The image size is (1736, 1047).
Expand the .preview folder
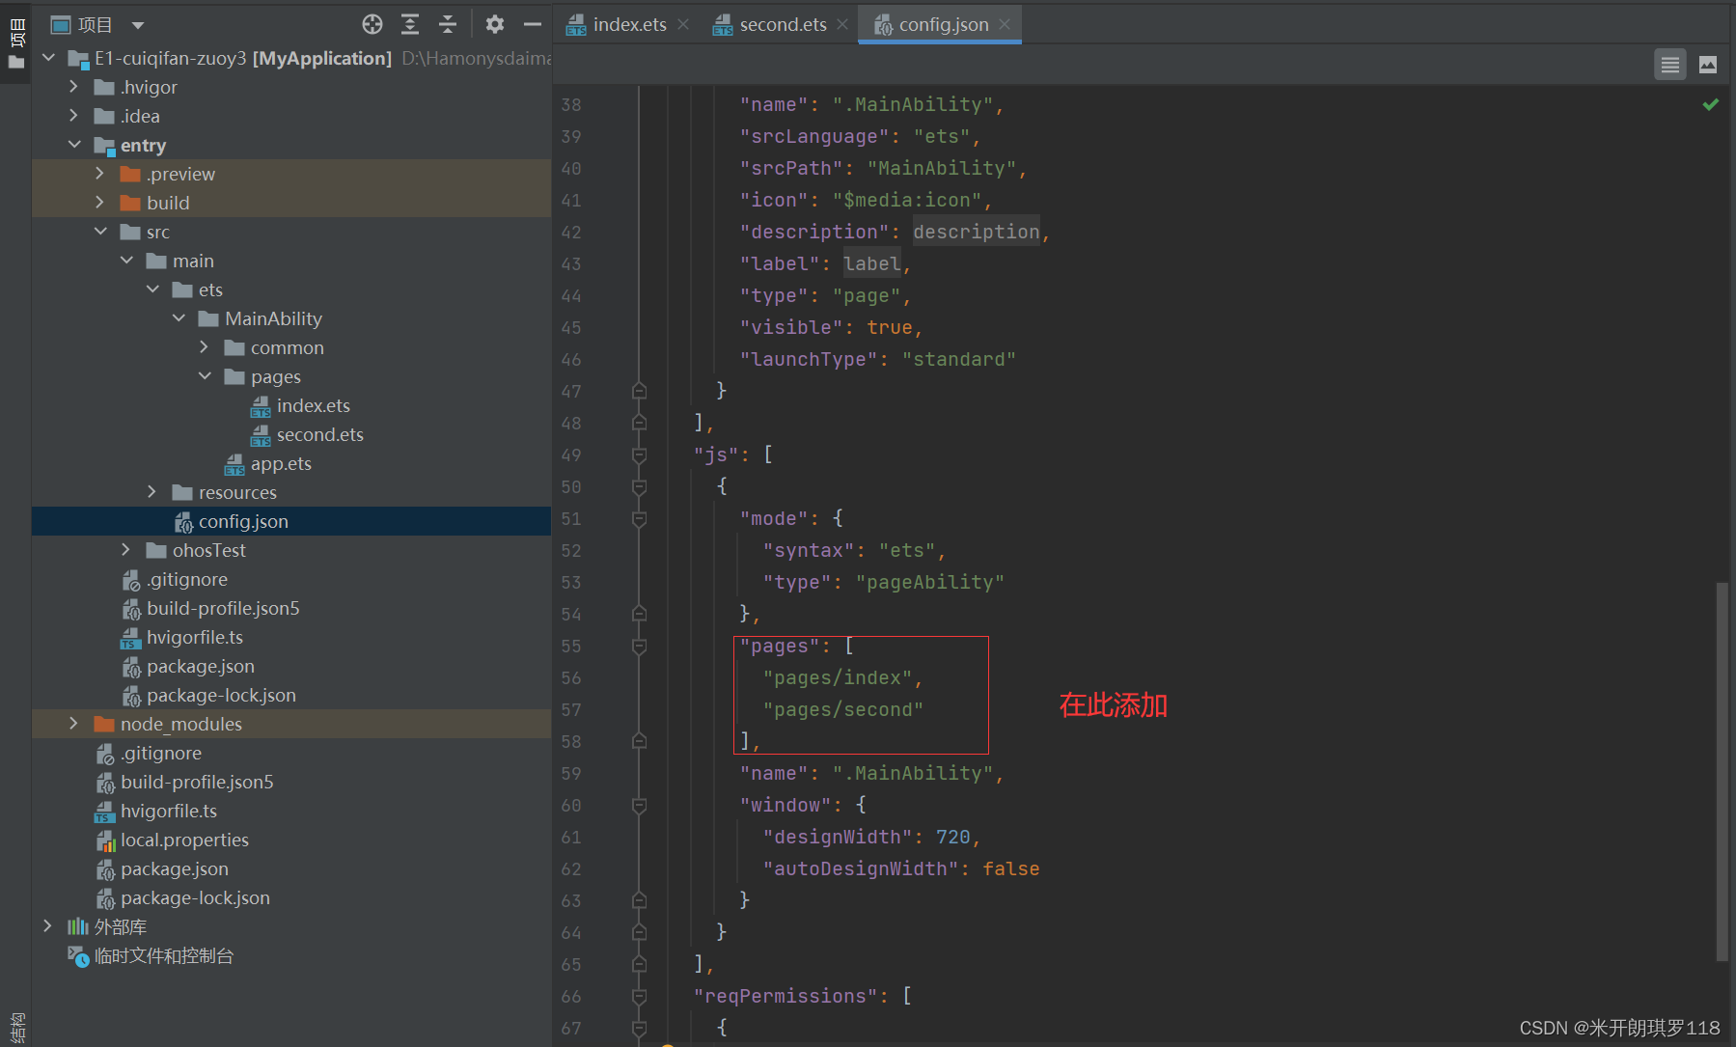(100, 174)
